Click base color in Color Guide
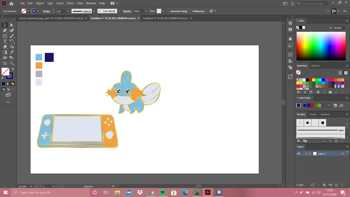 pos(298,106)
